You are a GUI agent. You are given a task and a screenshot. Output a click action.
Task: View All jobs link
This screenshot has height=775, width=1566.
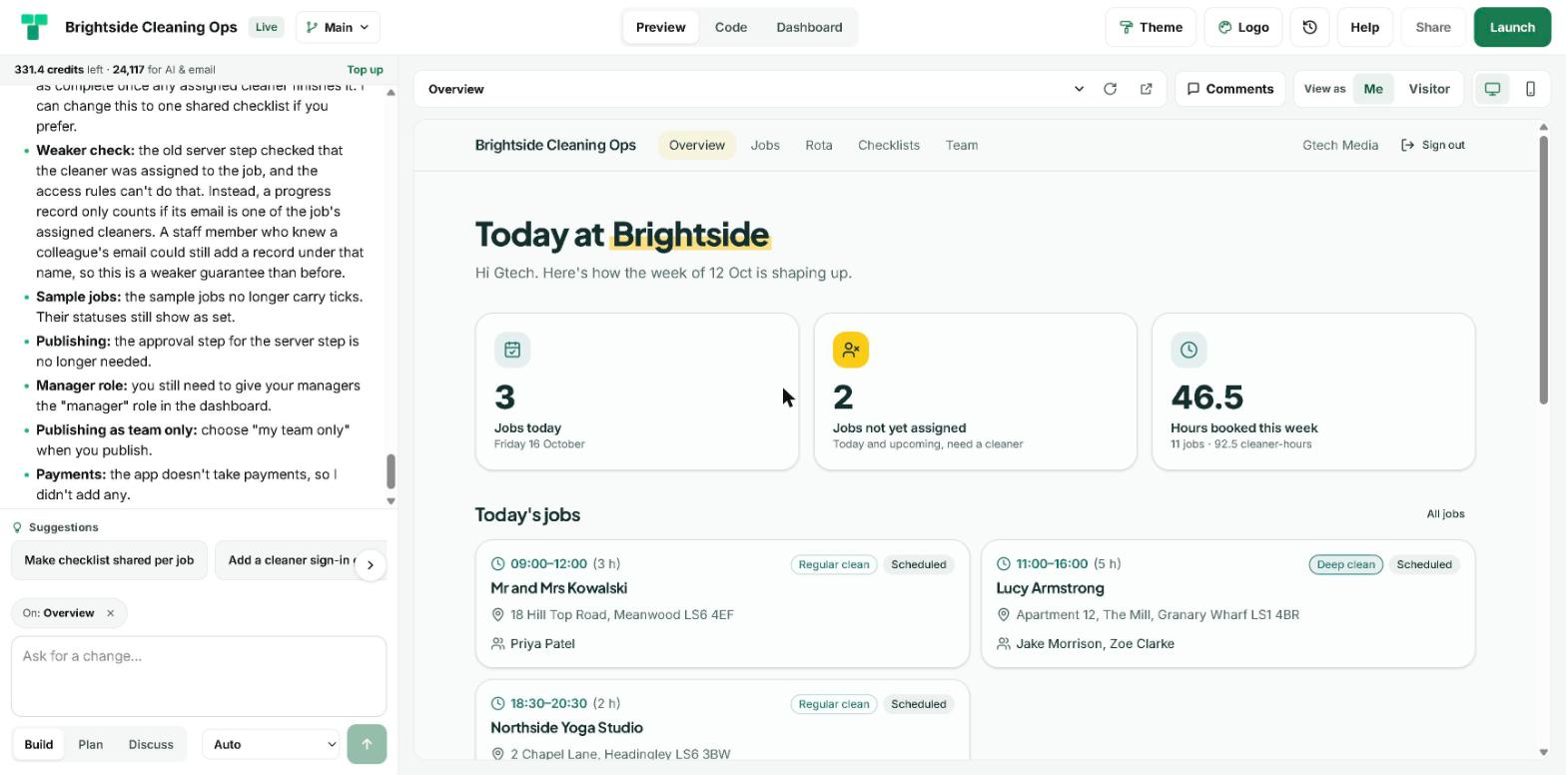[1445, 514]
